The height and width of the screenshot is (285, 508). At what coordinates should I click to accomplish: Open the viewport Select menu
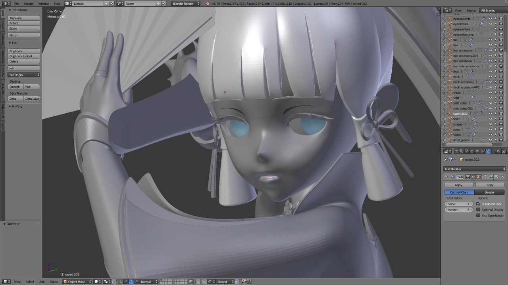30,282
